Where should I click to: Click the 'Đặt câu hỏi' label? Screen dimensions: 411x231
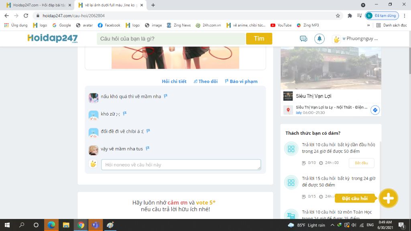click(x=355, y=199)
